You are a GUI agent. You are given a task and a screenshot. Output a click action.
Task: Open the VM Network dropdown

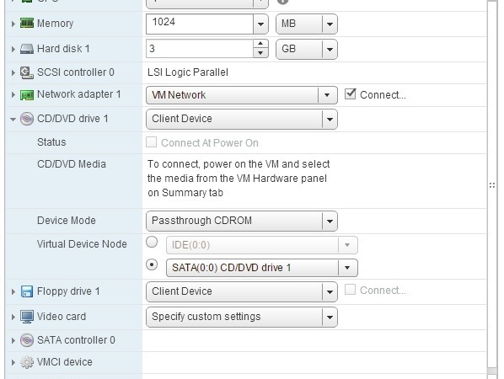click(x=242, y=95)
